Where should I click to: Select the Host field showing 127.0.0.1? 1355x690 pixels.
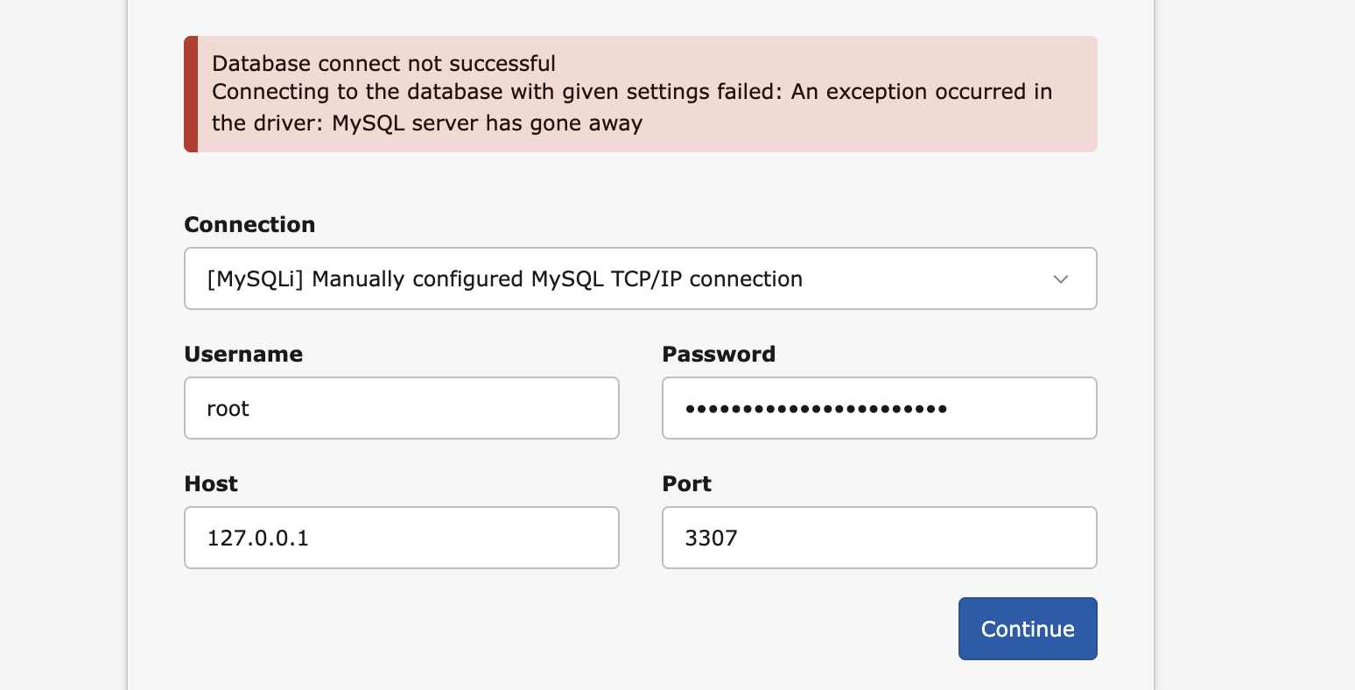tap(401, 538)
